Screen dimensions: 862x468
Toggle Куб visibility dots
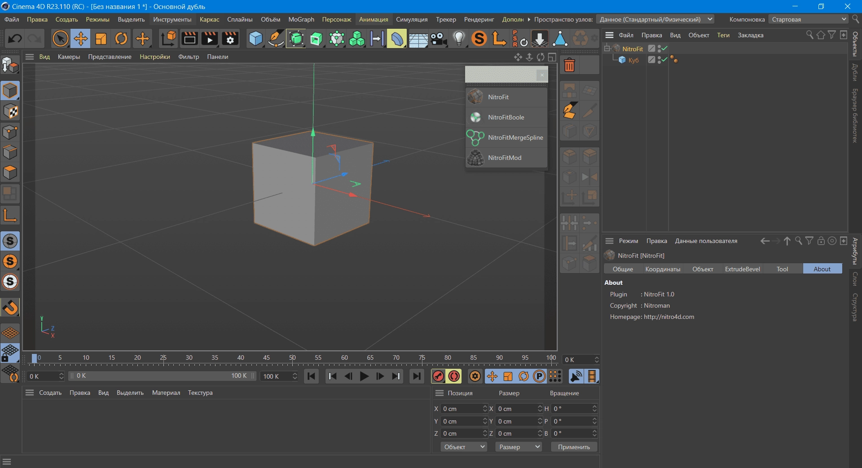pyautogui.click(x=659, y=60)
